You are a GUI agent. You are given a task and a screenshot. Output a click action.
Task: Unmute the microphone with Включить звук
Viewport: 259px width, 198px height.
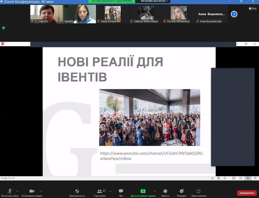coord(10,191)
